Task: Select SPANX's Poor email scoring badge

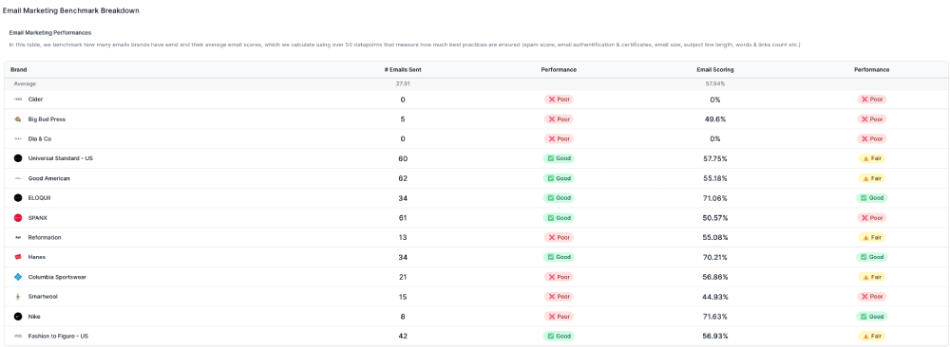Action: pyautogui.click(x=872, y=218)
